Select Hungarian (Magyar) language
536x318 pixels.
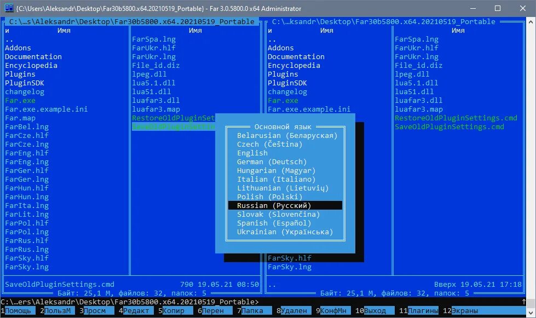click(276, 170)
